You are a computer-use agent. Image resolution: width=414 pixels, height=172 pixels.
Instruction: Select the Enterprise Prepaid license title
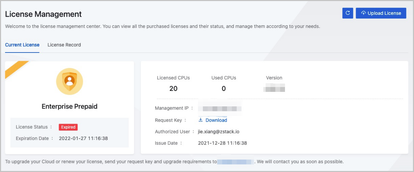click(x=69, y=106)
